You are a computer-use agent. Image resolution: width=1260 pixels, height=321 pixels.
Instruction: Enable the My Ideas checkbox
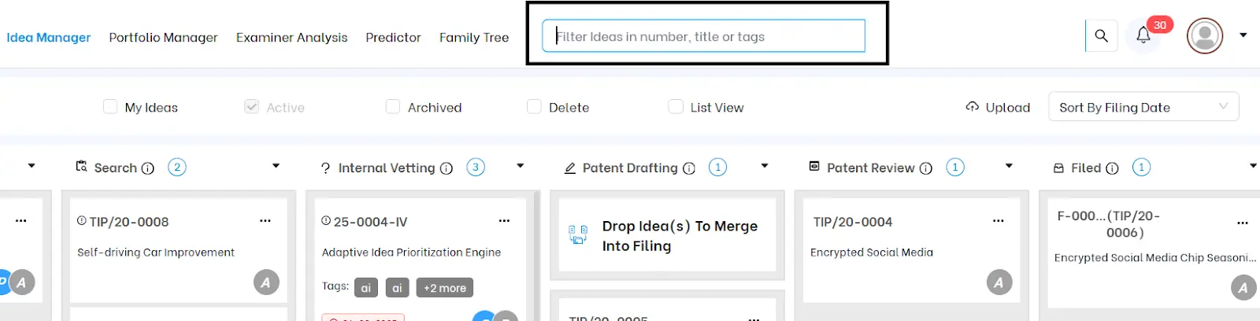pos(110,107)
